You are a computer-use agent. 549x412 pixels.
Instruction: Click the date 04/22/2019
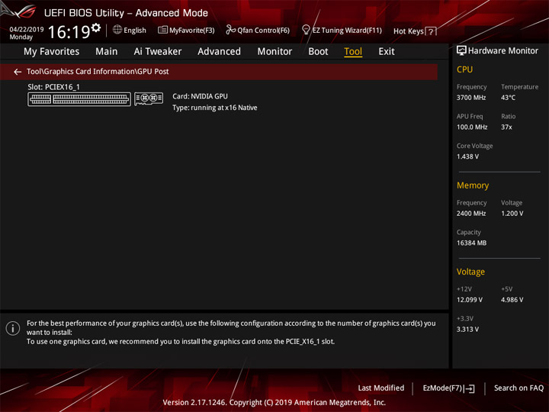pyautogui.click(x=27, y=30)
